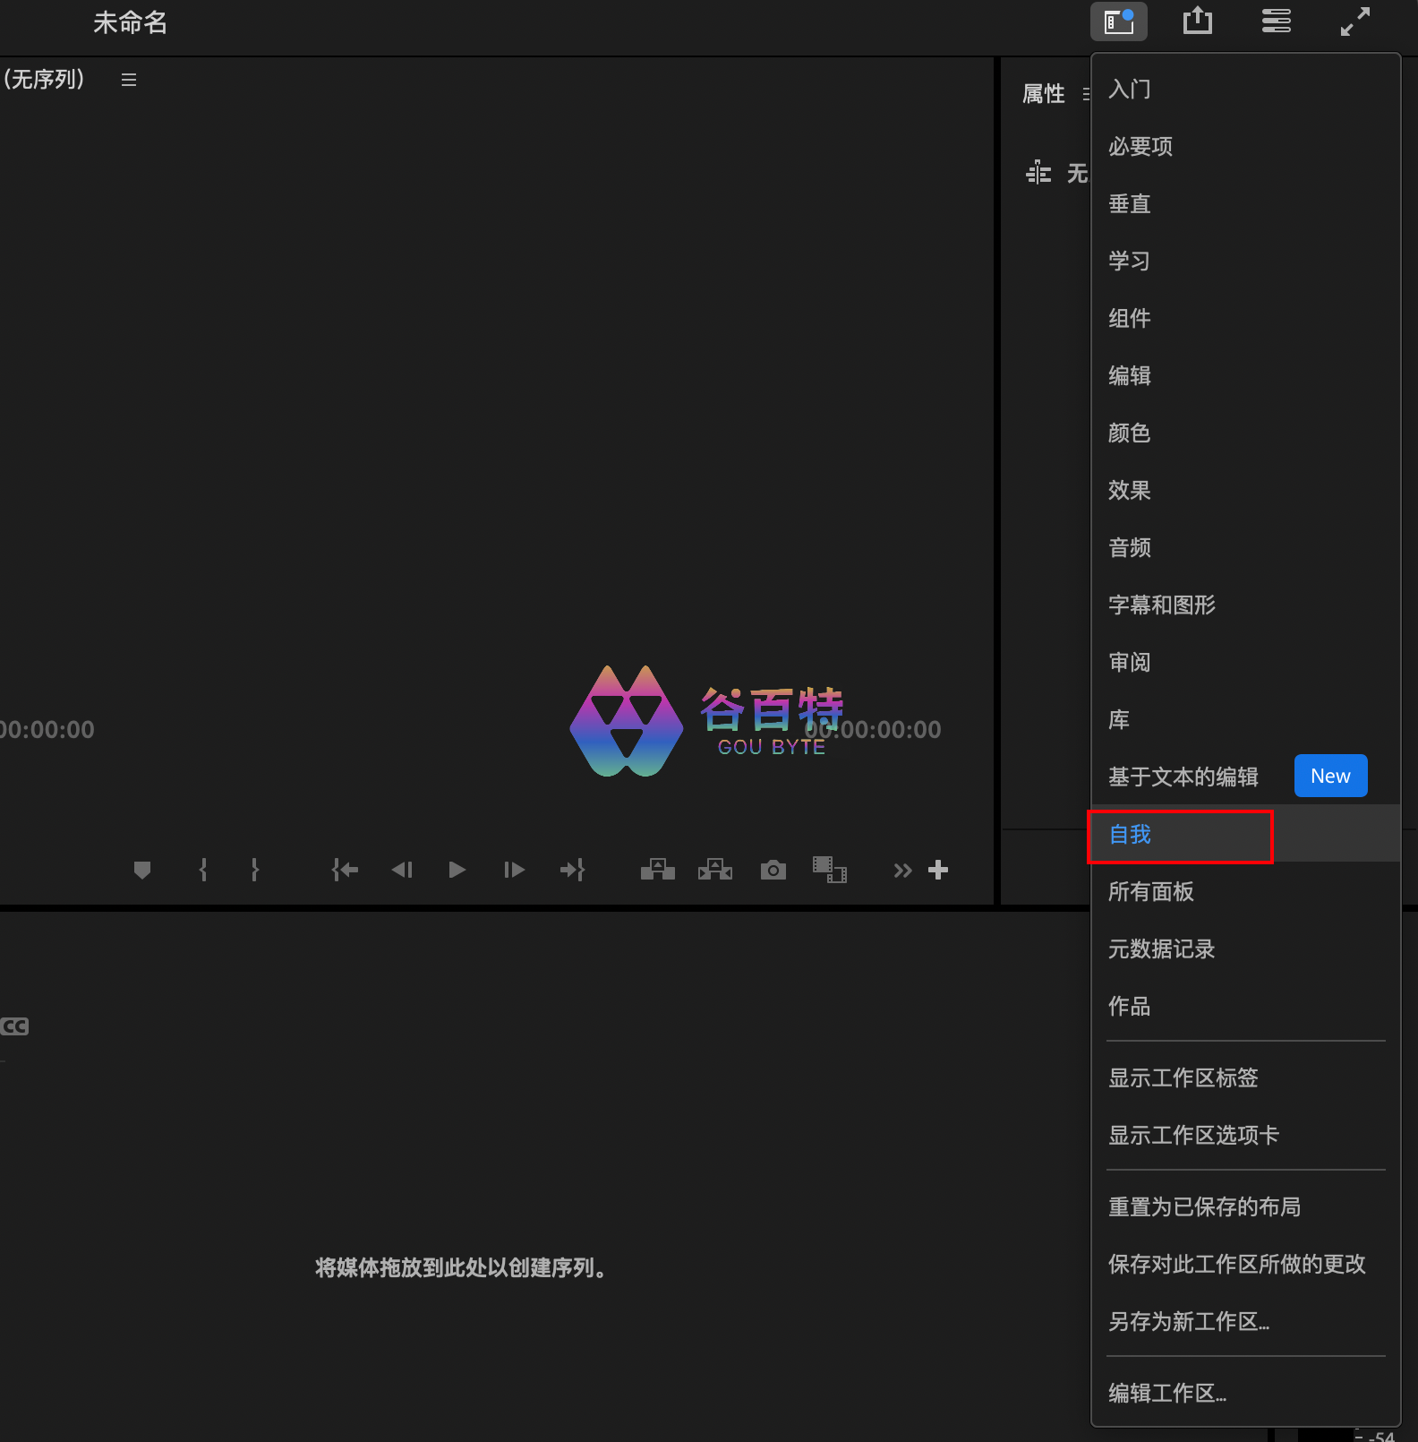This screenshot has width=1418, height=1442.
Task: Click the Export Frame camera icon
Action: pyautogui.click(x=773, y=870)
